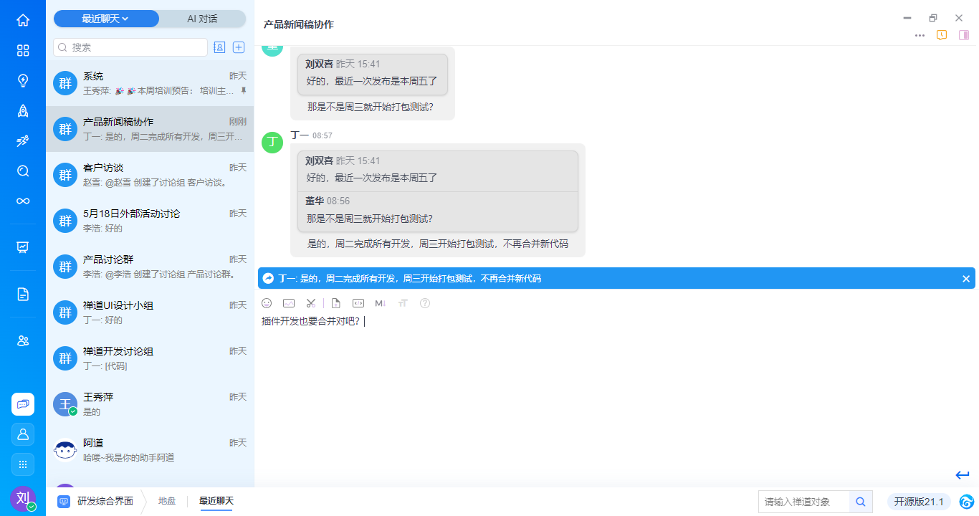979x516 pixels.
Task: Switch to the AI 对话 tab
Action: coord(202,19)
